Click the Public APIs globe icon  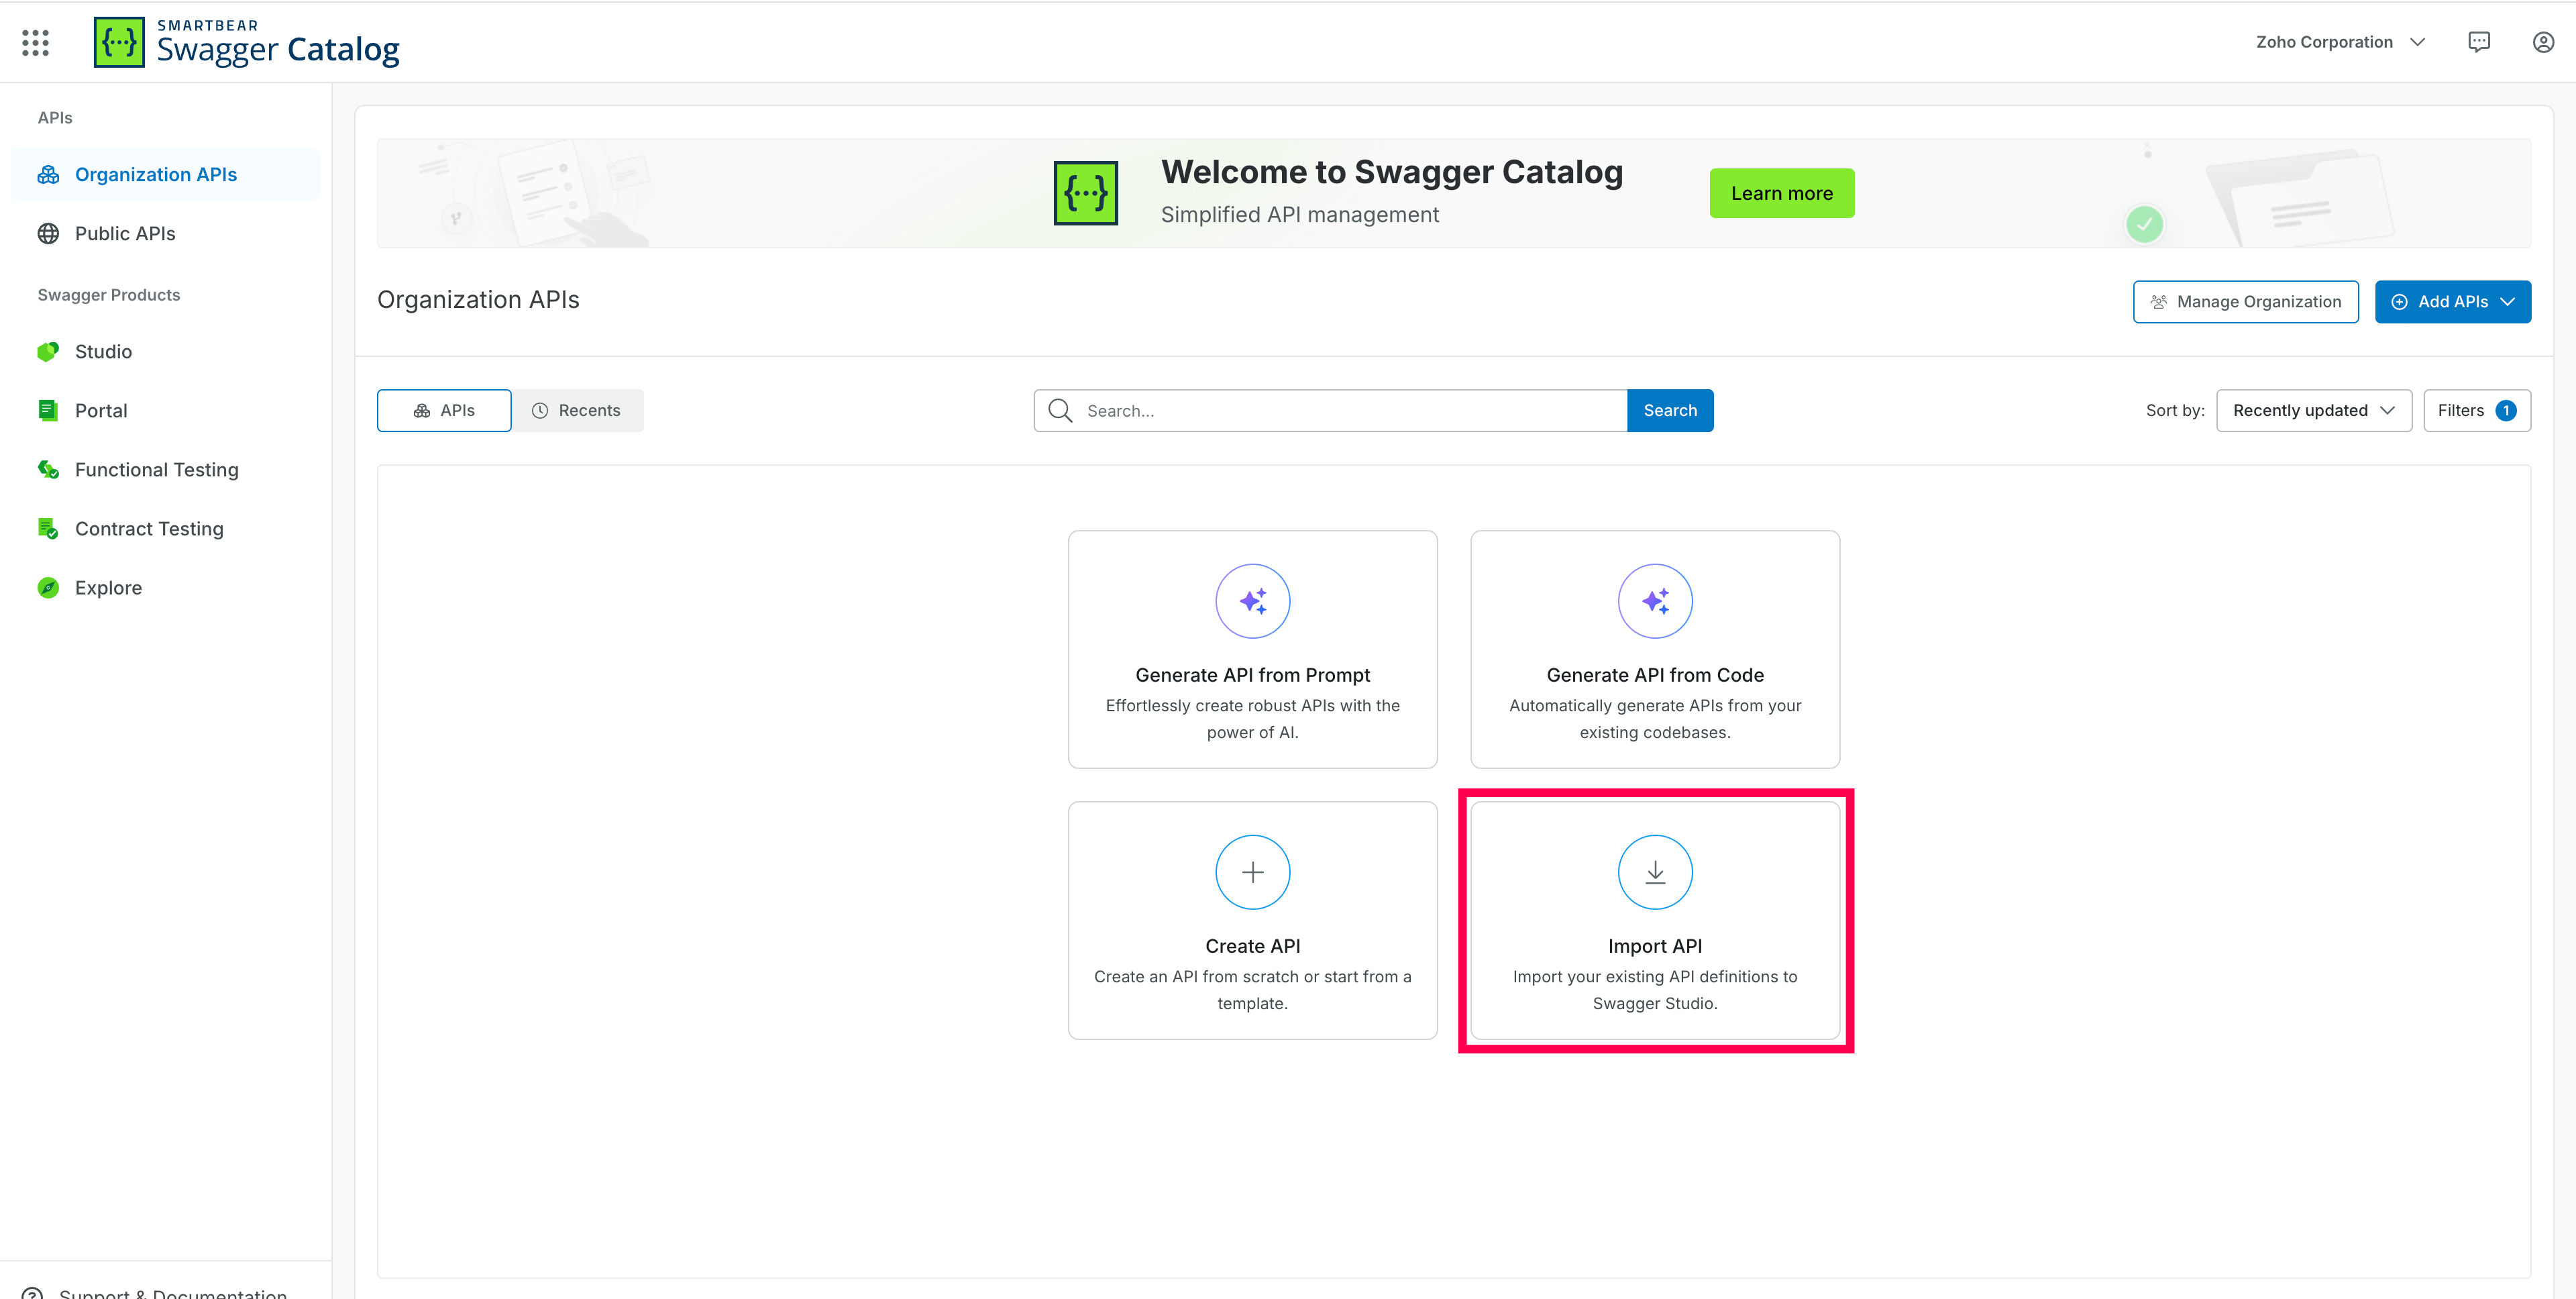click(x=48, y=234)
